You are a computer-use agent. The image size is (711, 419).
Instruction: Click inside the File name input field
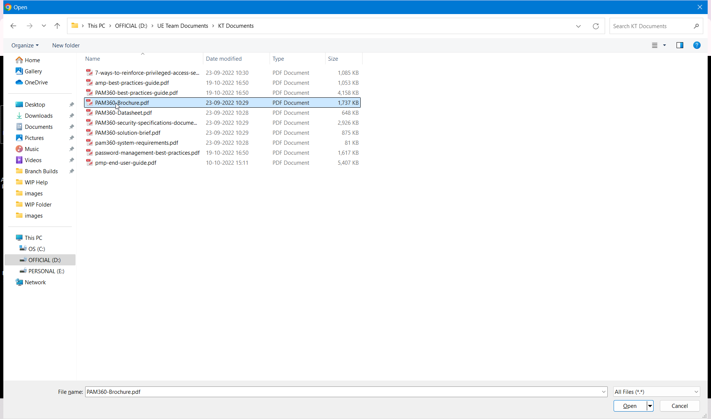tap(259, 392)
